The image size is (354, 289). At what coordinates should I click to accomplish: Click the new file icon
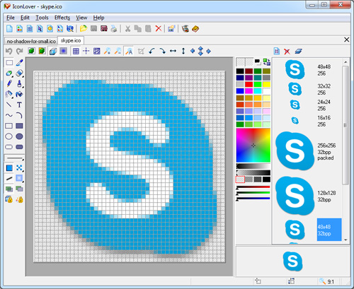(x=9, y=29)
